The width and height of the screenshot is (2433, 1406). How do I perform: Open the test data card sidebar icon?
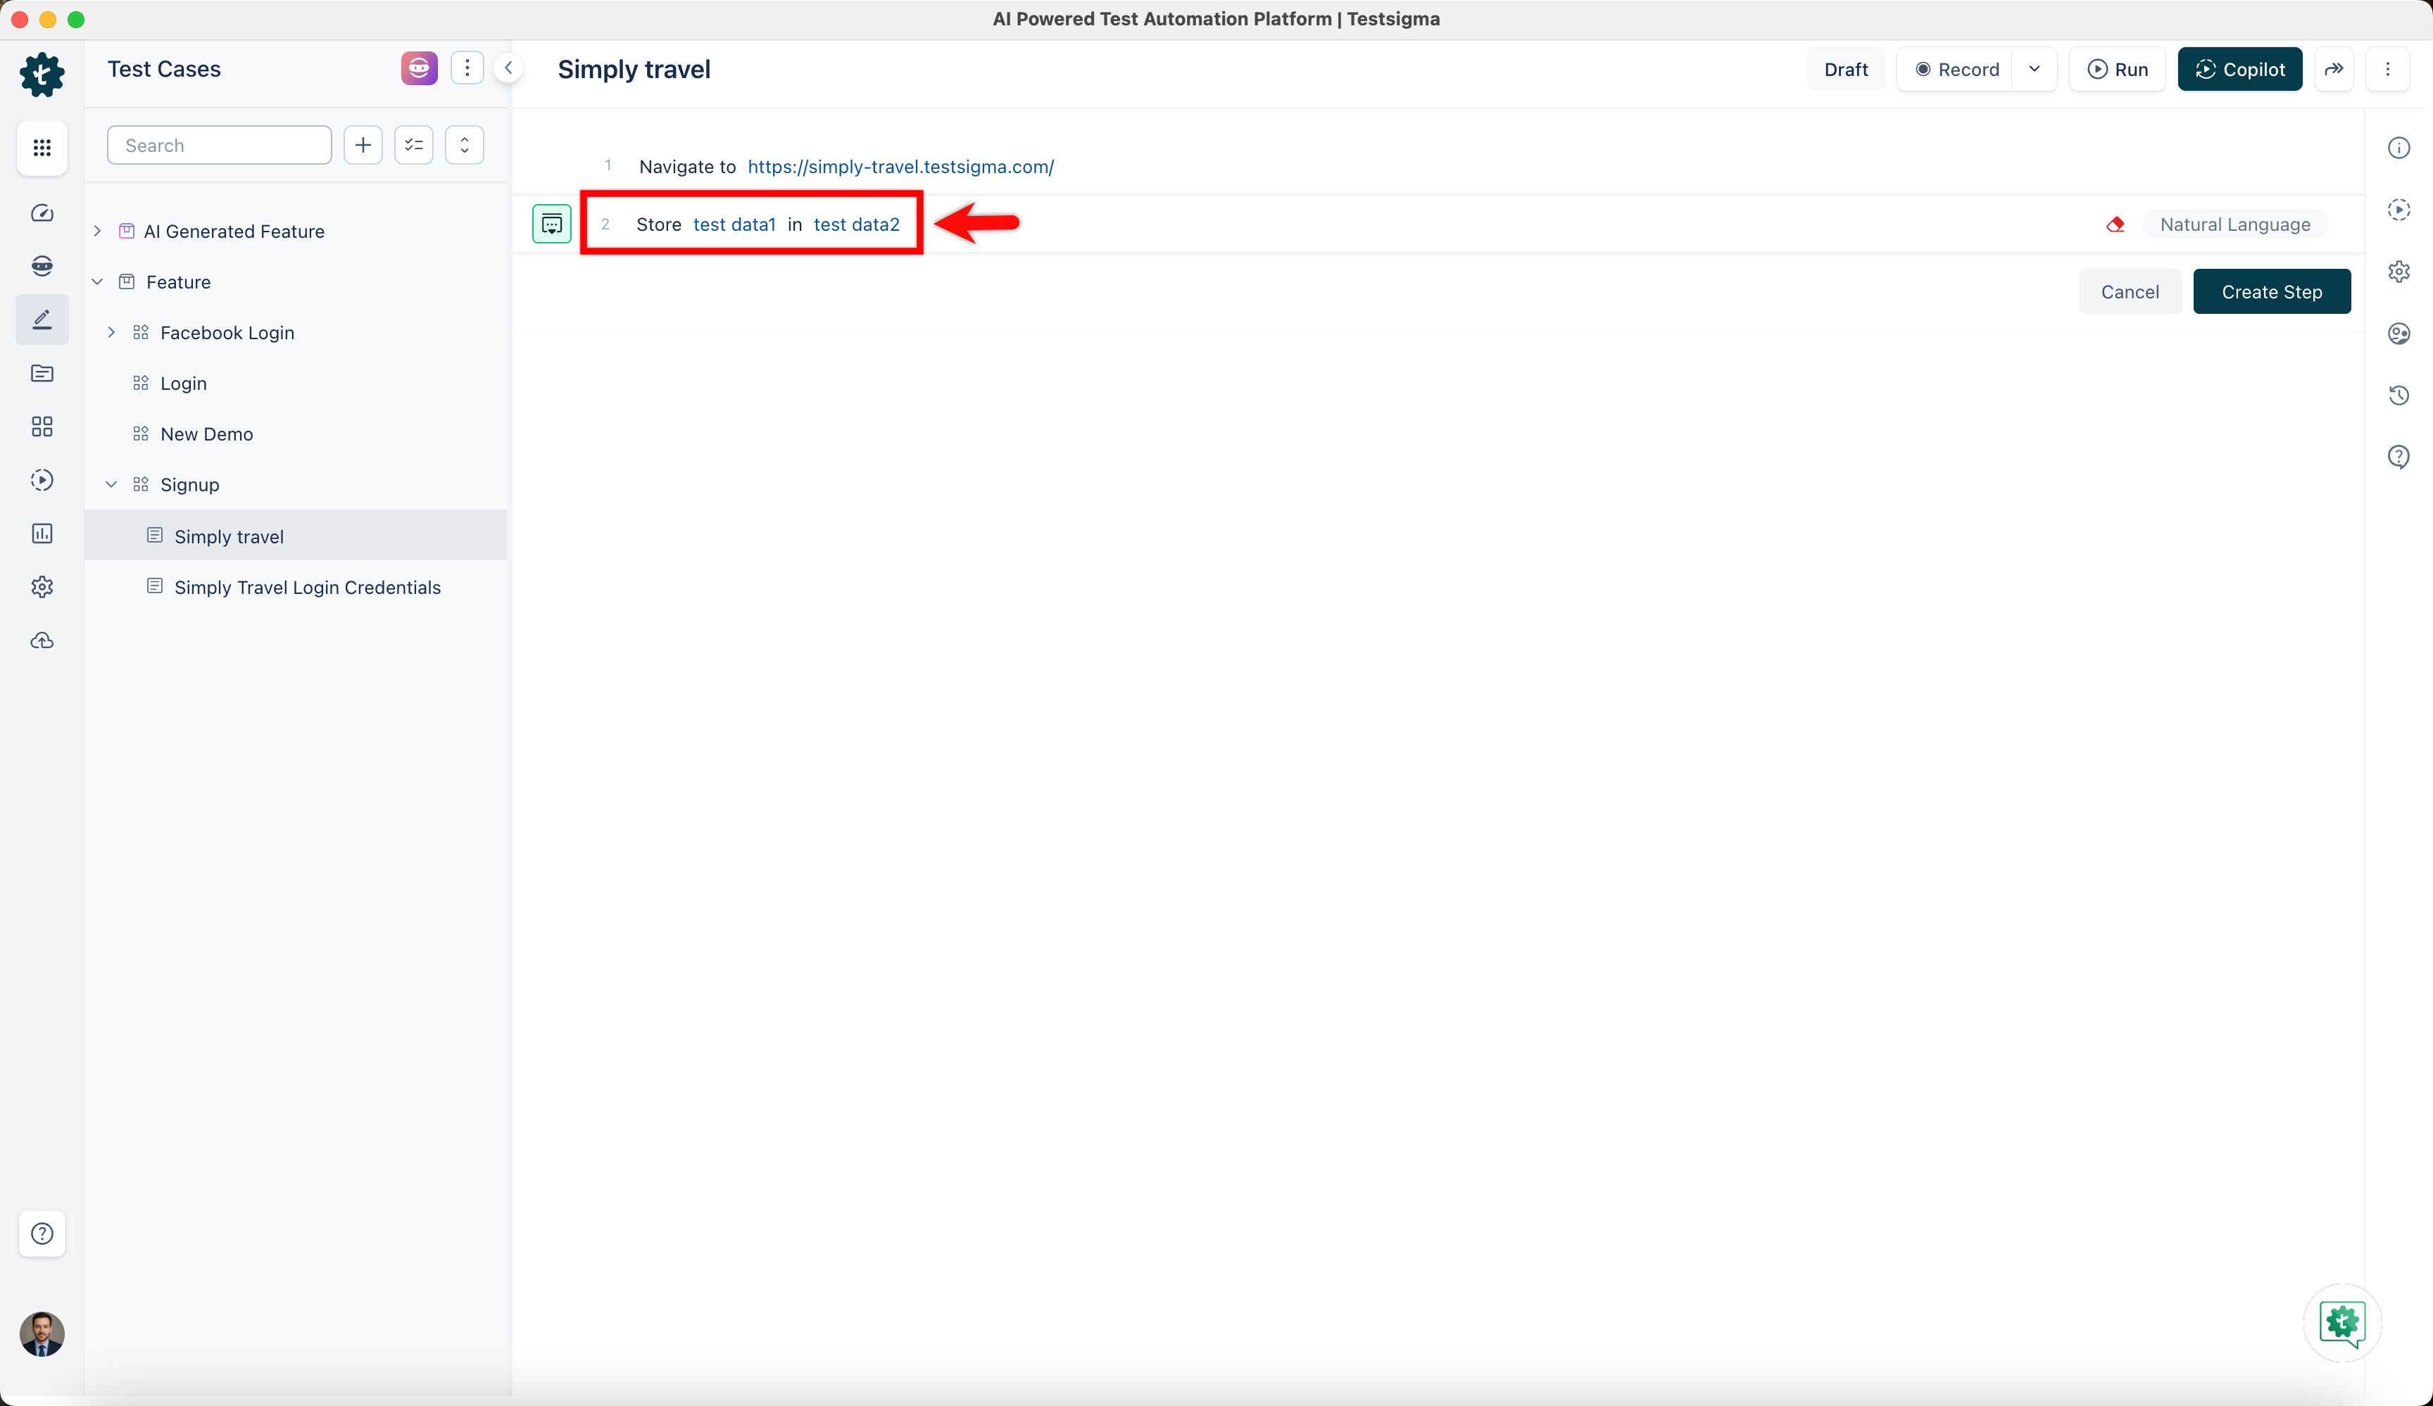(x=42, y=374)
